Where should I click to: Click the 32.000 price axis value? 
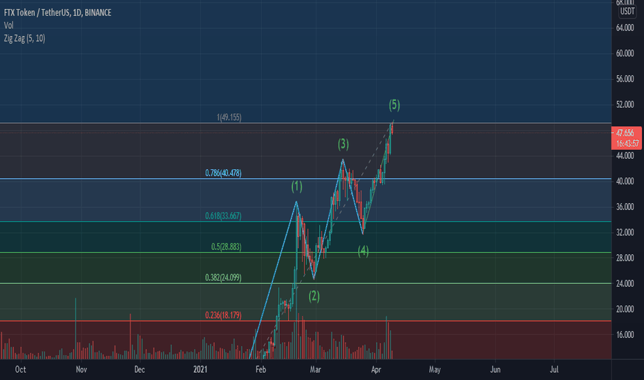point(625,233)
